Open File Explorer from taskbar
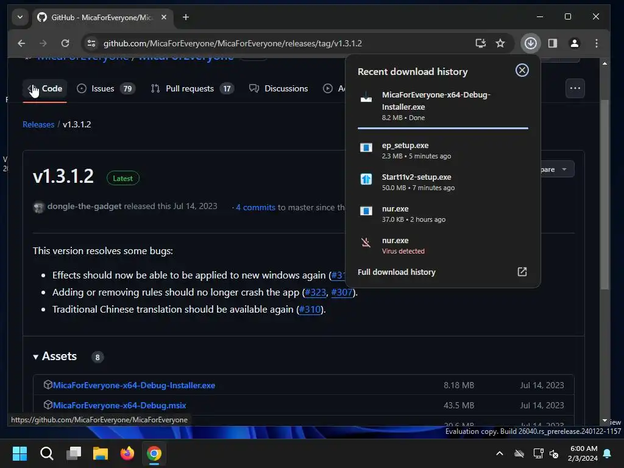This screenshot has width=624, height=468. [101, 453]
